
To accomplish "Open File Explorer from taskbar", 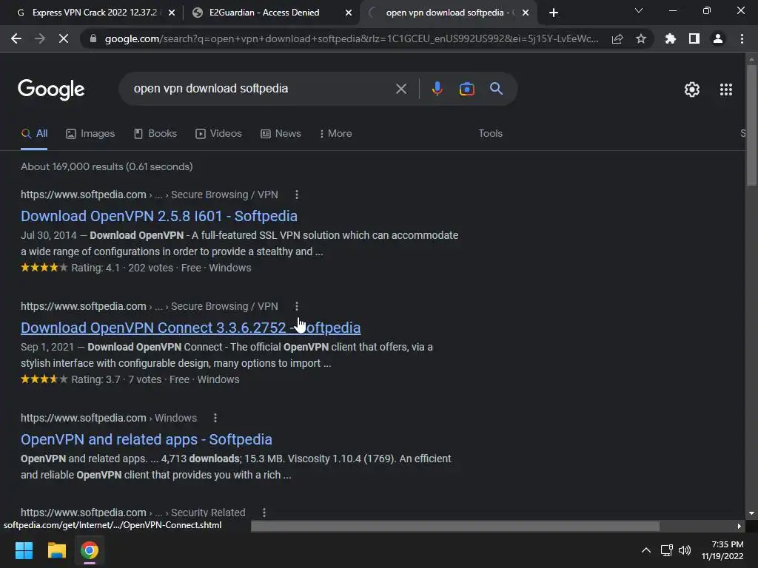I will [x=56, y=550].
